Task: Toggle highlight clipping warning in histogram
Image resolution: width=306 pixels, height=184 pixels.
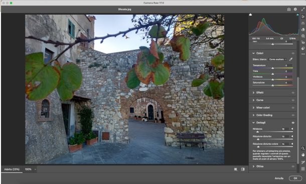Action: [297, 15]
